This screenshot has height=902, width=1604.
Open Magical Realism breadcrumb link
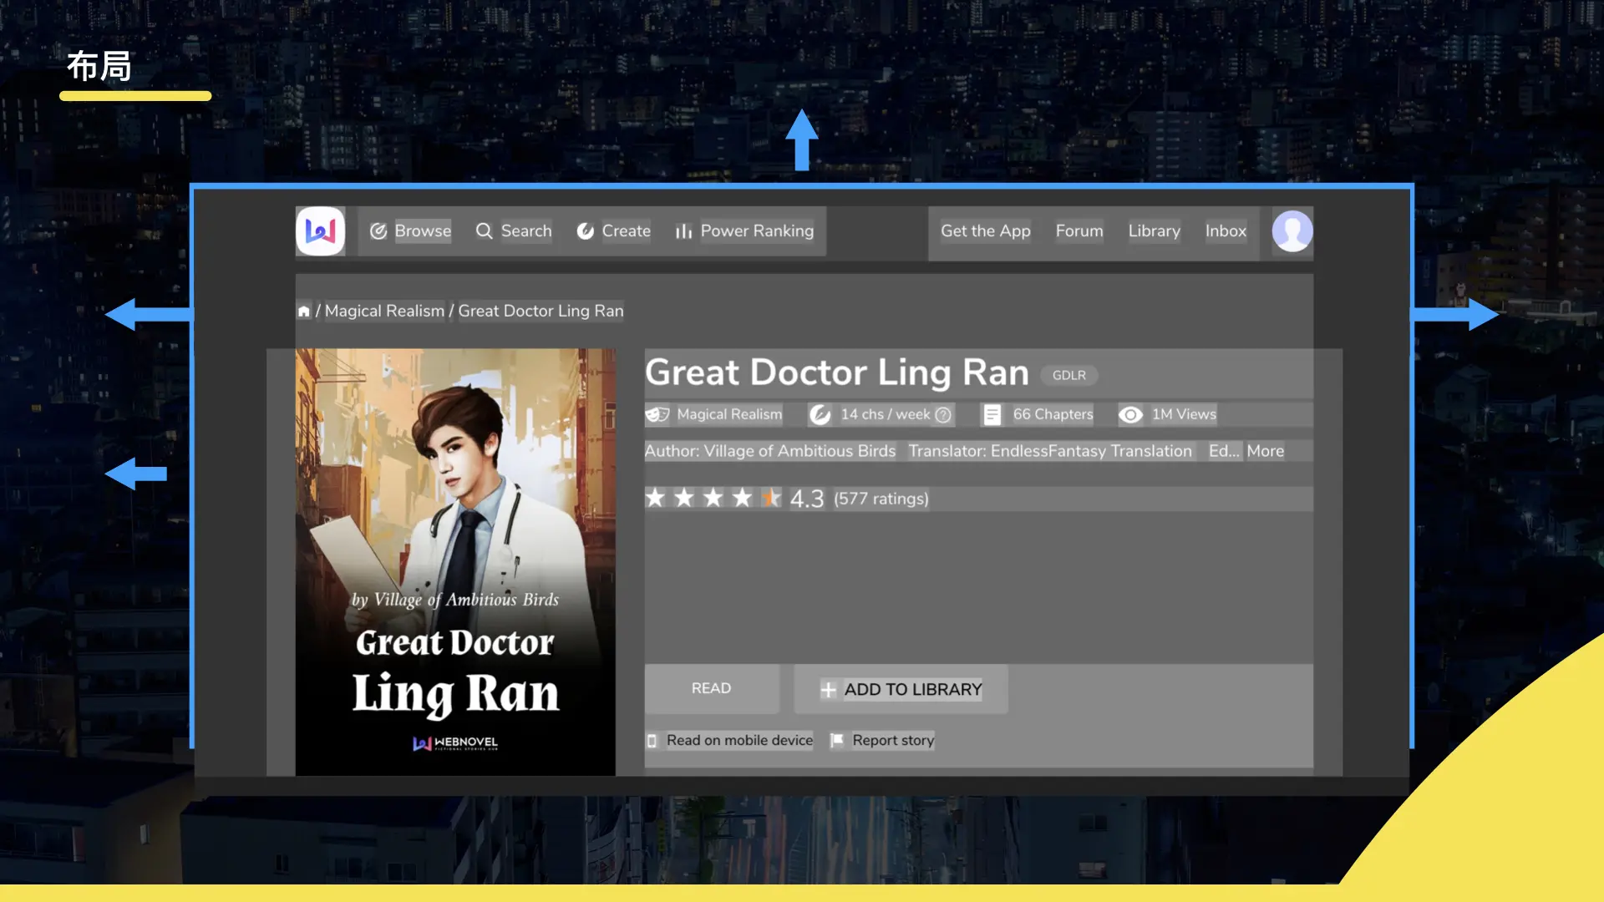(x=384, y=312)
